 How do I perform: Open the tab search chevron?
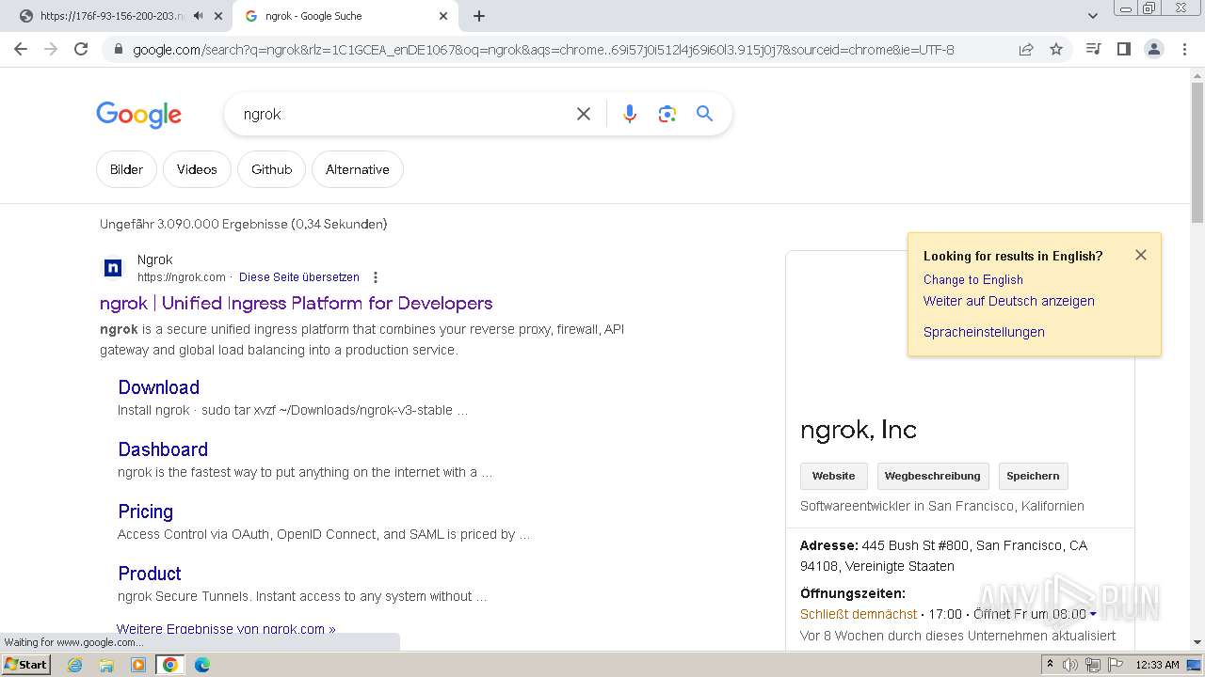1093,16
